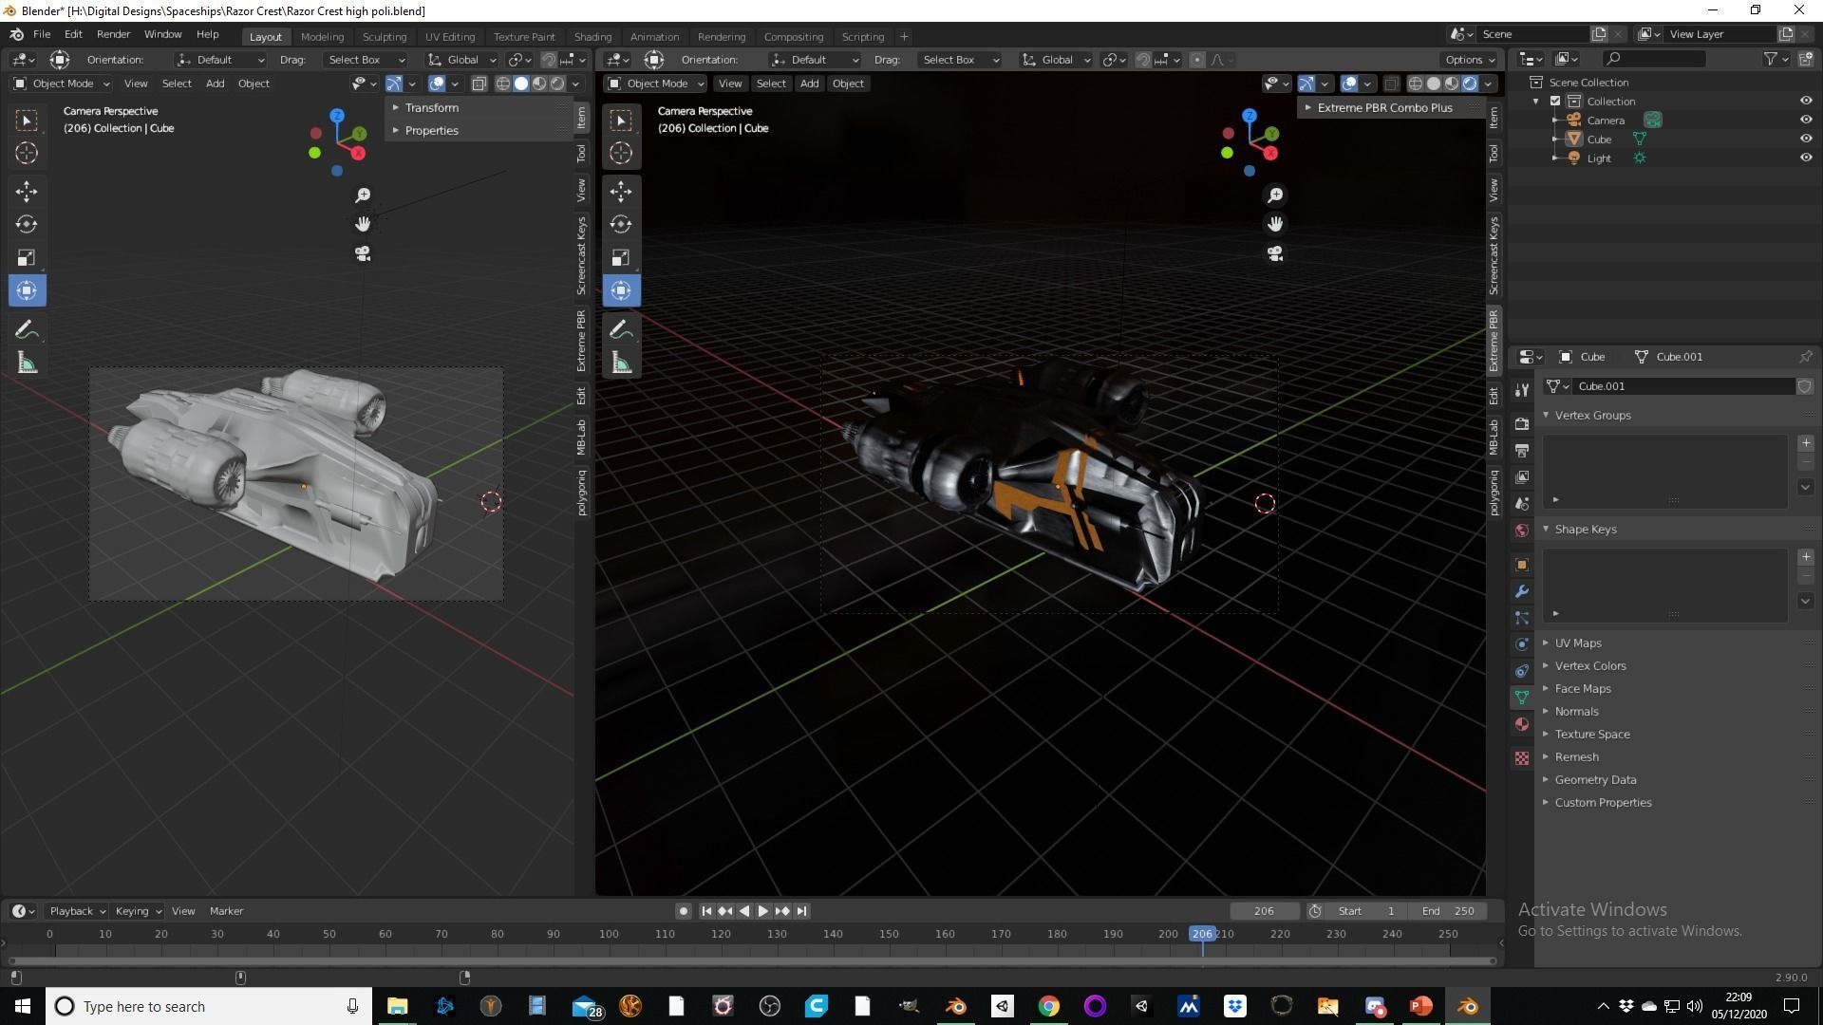Toggle auto keying record button
Screen dimensions: 1823x1025
tap(683, 911)
